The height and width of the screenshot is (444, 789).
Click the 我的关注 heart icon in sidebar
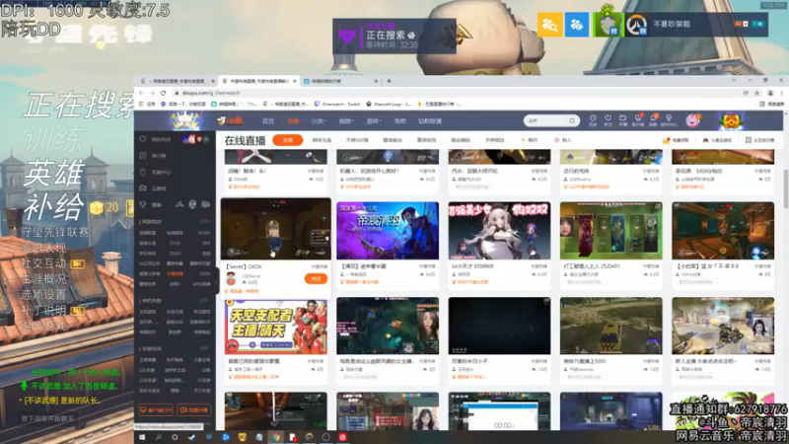point(143,139)
